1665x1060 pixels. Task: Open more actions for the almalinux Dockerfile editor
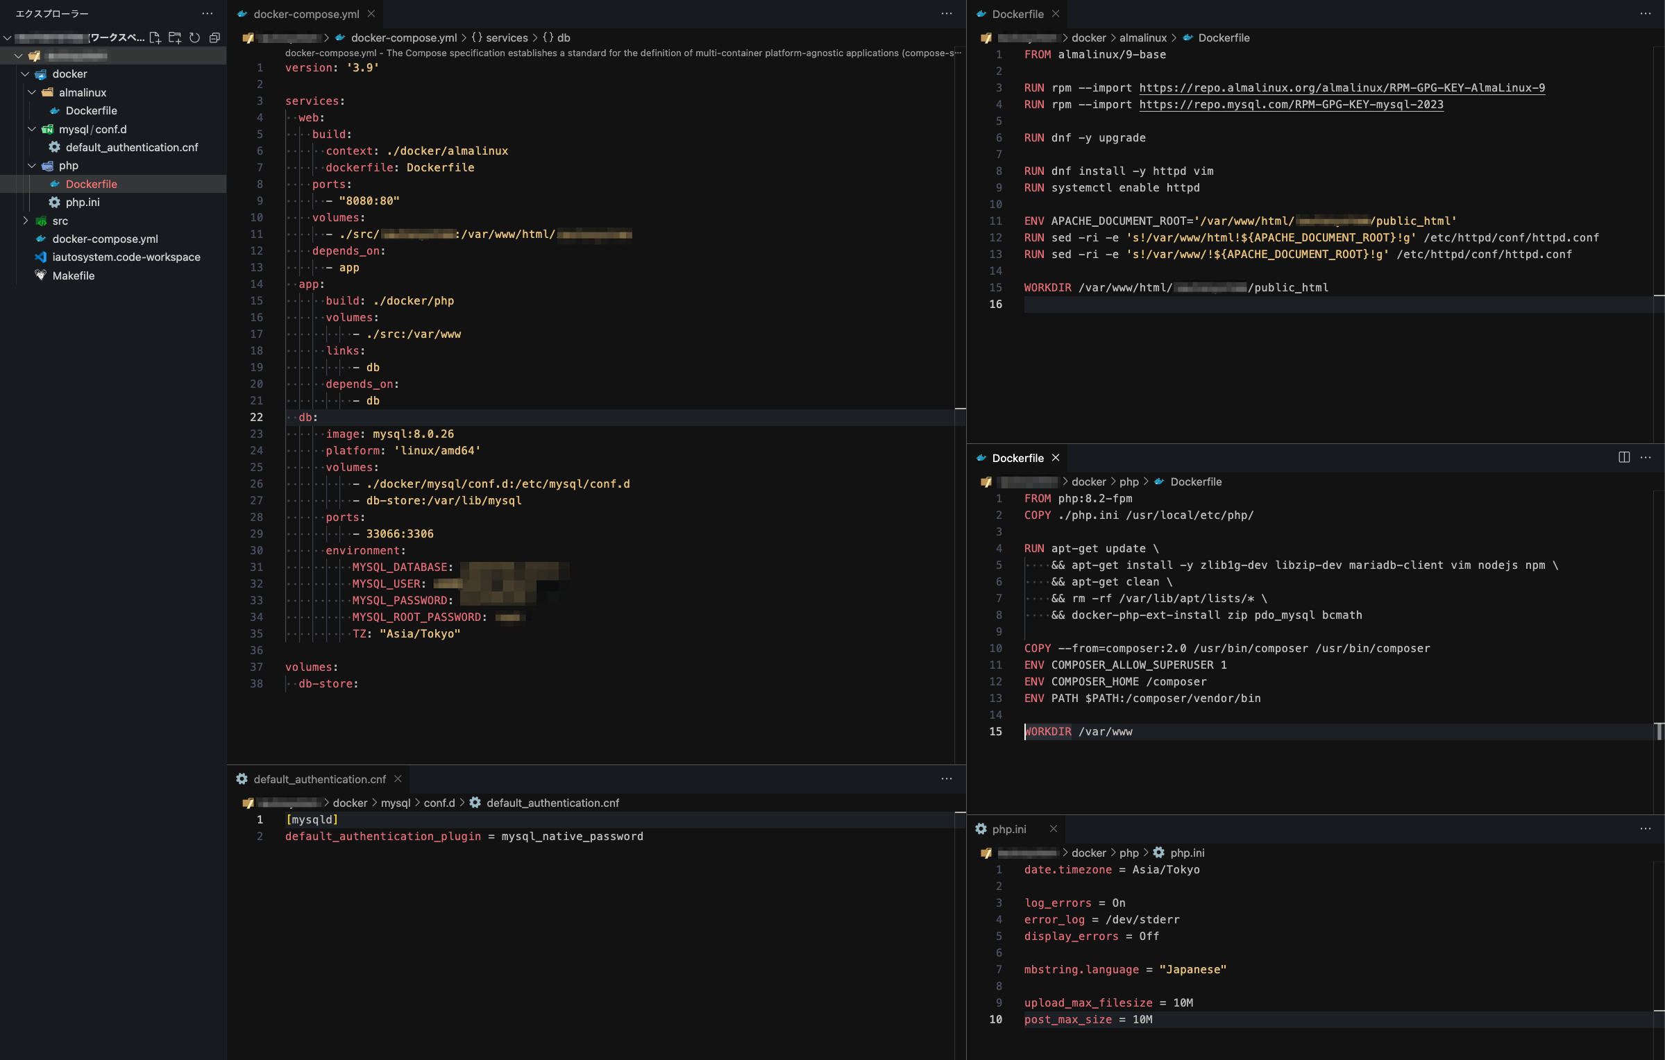click(x=1646, y=14)
